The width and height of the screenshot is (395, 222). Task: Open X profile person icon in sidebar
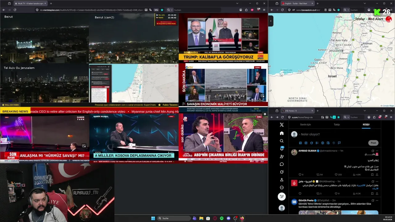pos(281,180)
